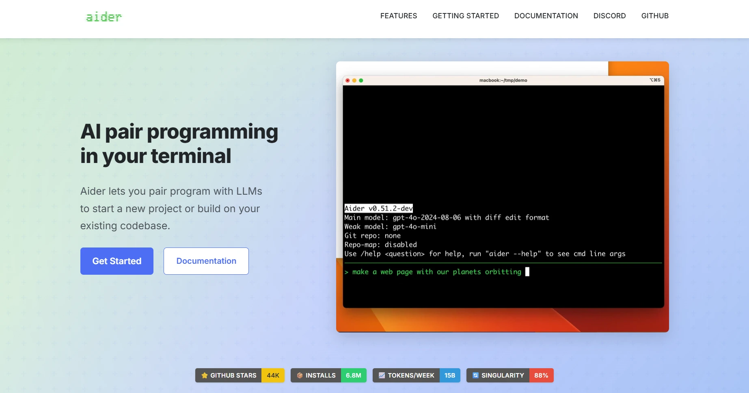The image size is (749, 393).
Task: Click the 15B tokens value
Action: (x=450, y=376)
